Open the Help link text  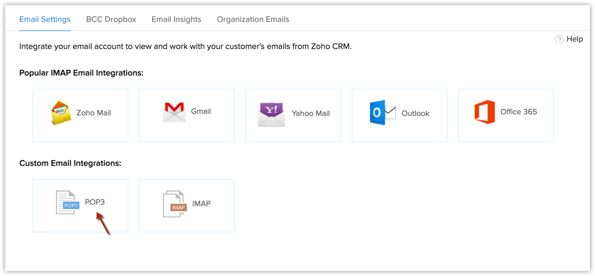click(575, 39)
